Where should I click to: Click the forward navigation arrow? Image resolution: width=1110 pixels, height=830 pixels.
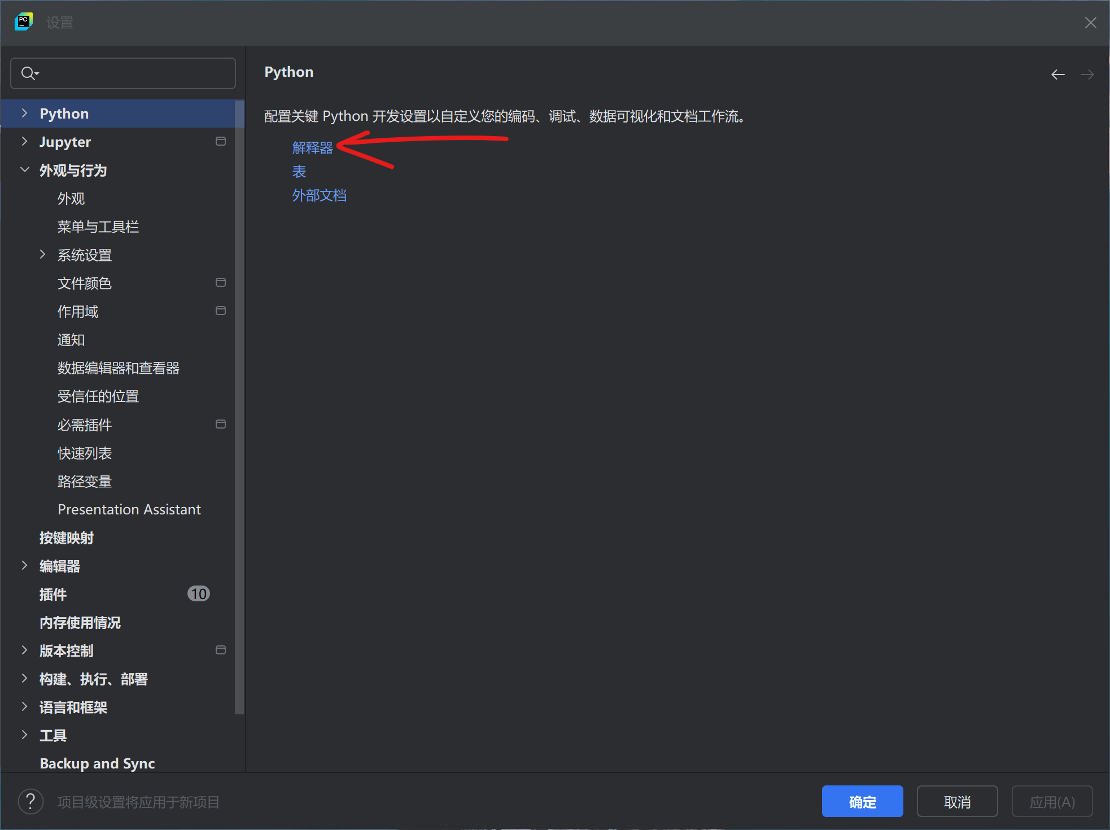click(1087, 75)
